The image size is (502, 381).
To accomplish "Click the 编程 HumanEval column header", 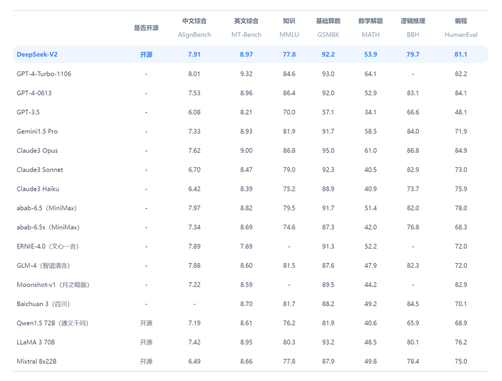I will (461, 27).
